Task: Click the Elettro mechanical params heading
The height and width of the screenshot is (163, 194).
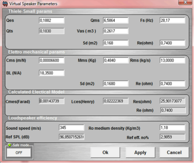Action: [36, 52]
